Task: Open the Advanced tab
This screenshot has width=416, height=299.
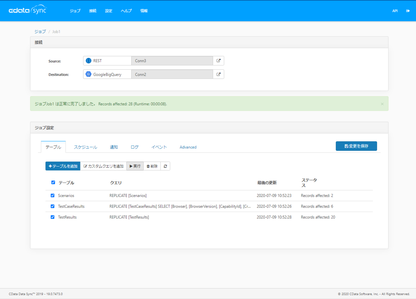Action: point(188,147)
